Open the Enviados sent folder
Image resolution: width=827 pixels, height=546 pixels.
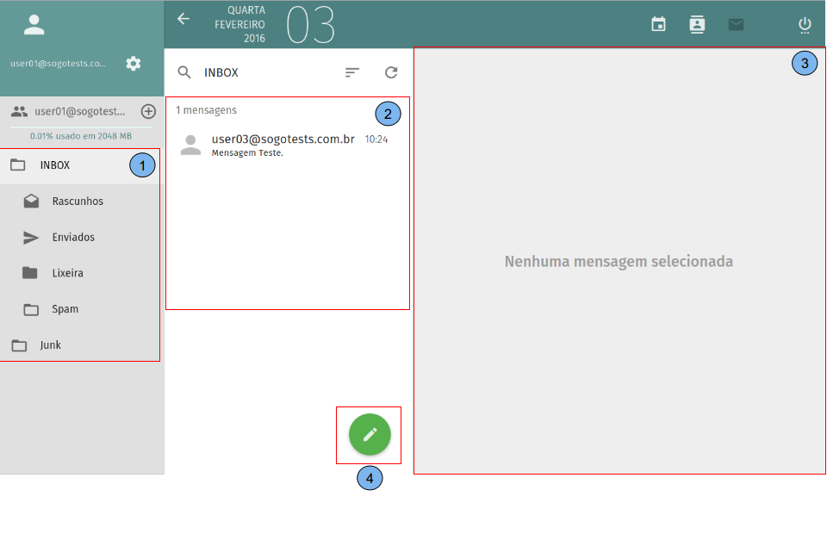pyautogui.click(x=73, y=238)
